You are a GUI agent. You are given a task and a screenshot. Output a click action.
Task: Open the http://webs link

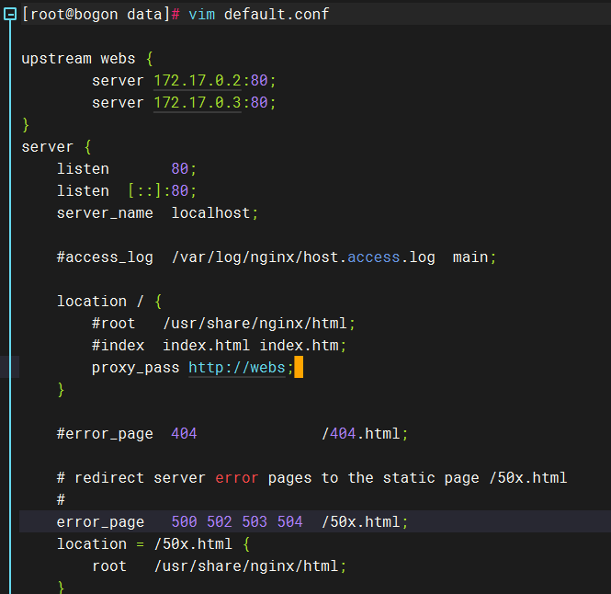237,368
